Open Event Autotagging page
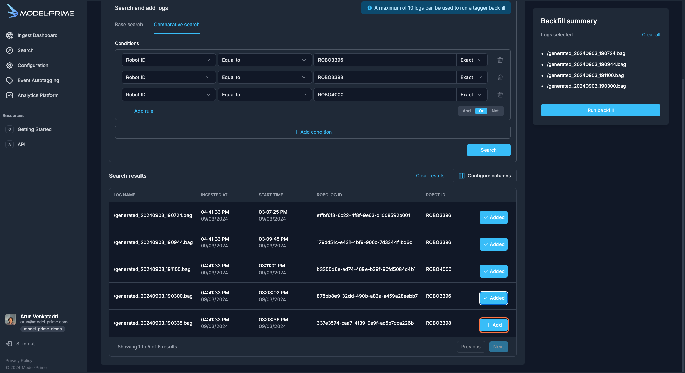 click(38, 80)
